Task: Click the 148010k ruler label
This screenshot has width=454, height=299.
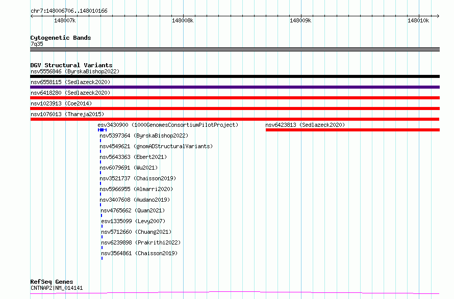Action: pyautogui.click(x=418, y=20)
